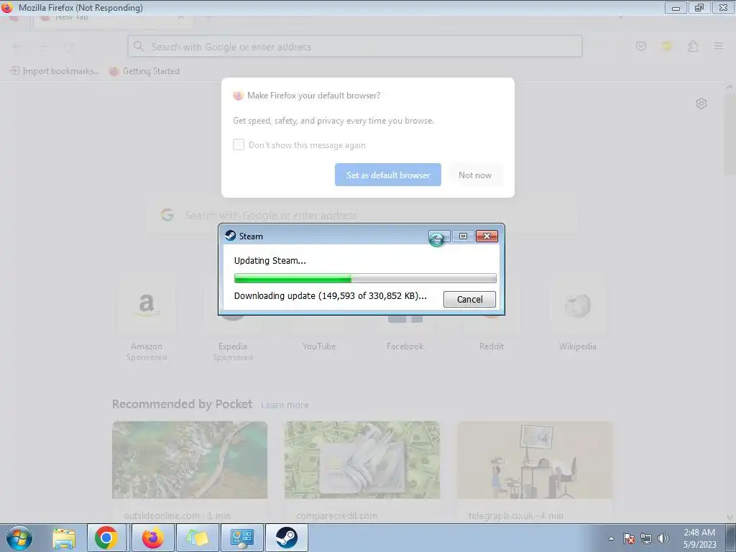The height and width of the screenshot is (552, 736).
Task: Open telegraph.co.uk Pocket story thumbnail
Action: coord(535,460)
